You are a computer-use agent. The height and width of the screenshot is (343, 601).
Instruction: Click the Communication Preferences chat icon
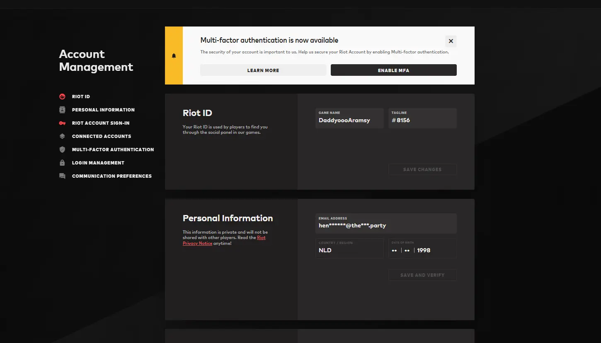[x=62, y=176]
